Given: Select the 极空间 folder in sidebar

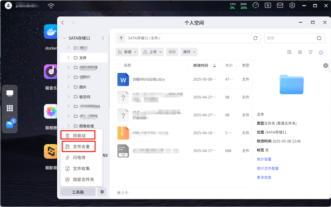Looking at the screenshot, I should (85, 96).
